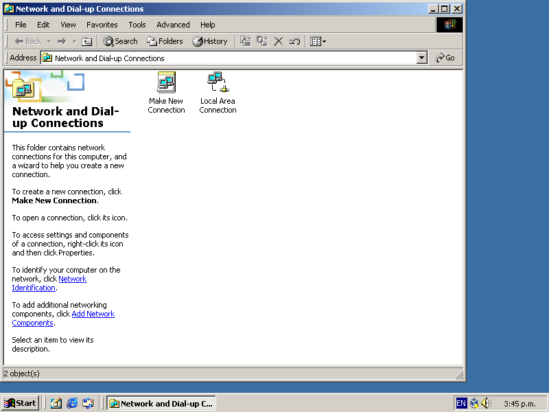Go up one folder level

coord(86,41)
